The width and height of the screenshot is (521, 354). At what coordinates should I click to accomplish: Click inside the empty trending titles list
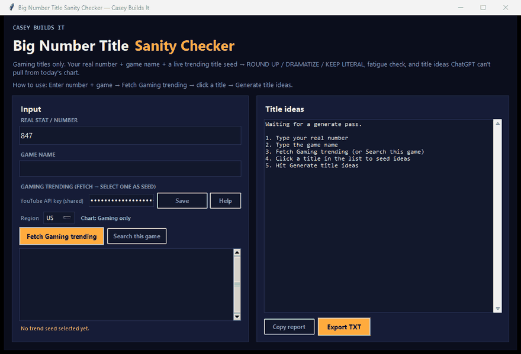pos(127,284)
